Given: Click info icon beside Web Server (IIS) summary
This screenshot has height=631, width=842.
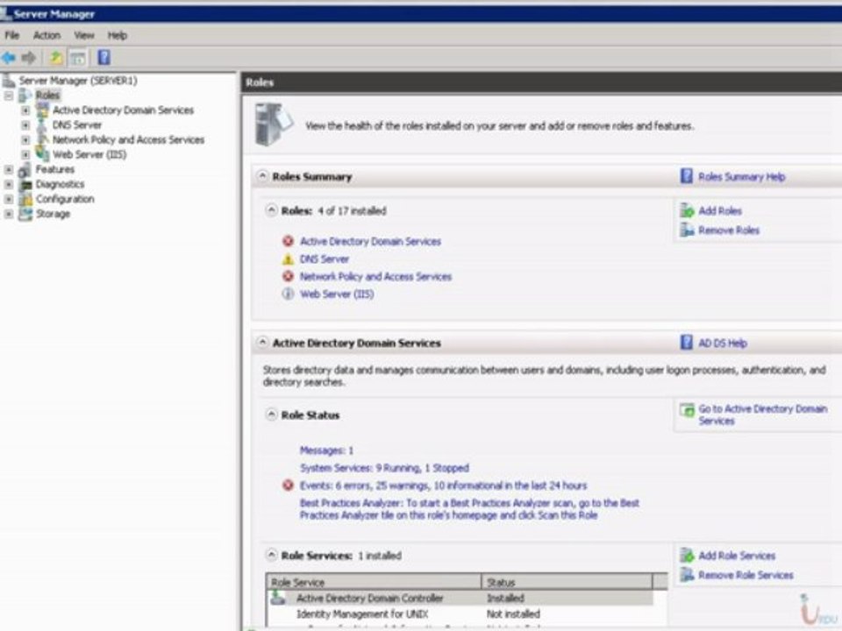Looking at the screenshot, I should tap(289, 294).
